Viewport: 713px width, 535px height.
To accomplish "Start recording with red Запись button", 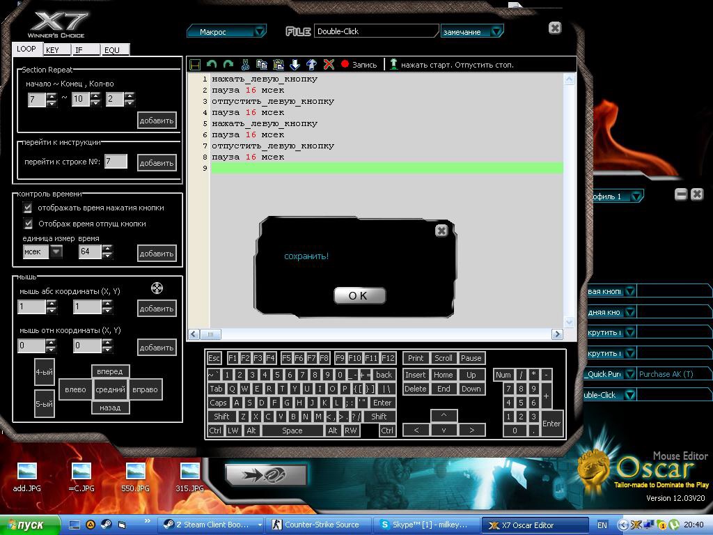I will 359,65.
